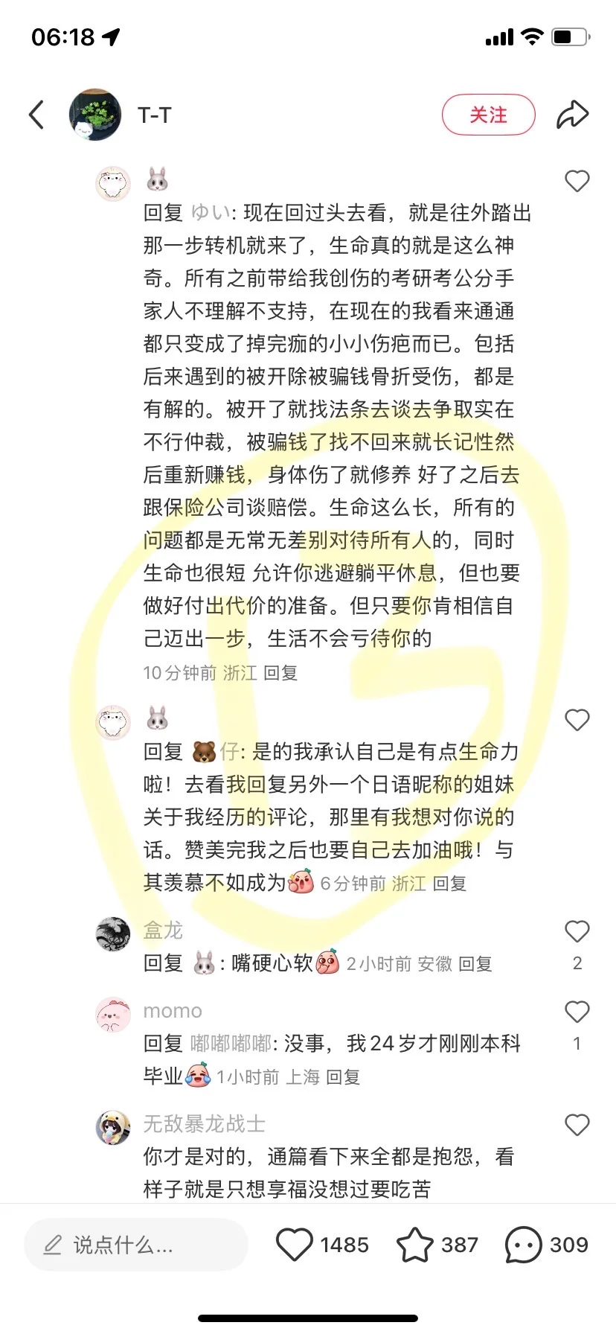Tap 盒龙 commenter avatar

(113, 934)
